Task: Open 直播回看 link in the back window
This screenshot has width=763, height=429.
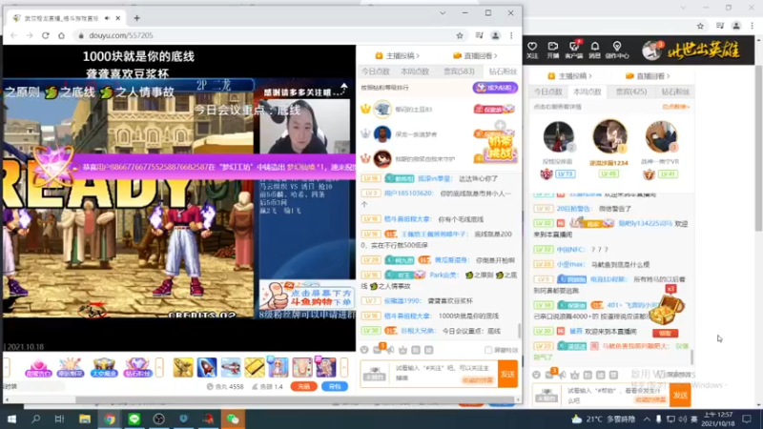Action: tap(648, 76)
